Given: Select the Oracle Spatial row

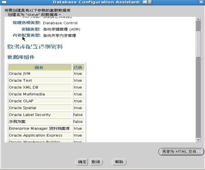Looking at the screenshot, I should tap(46, 108).
